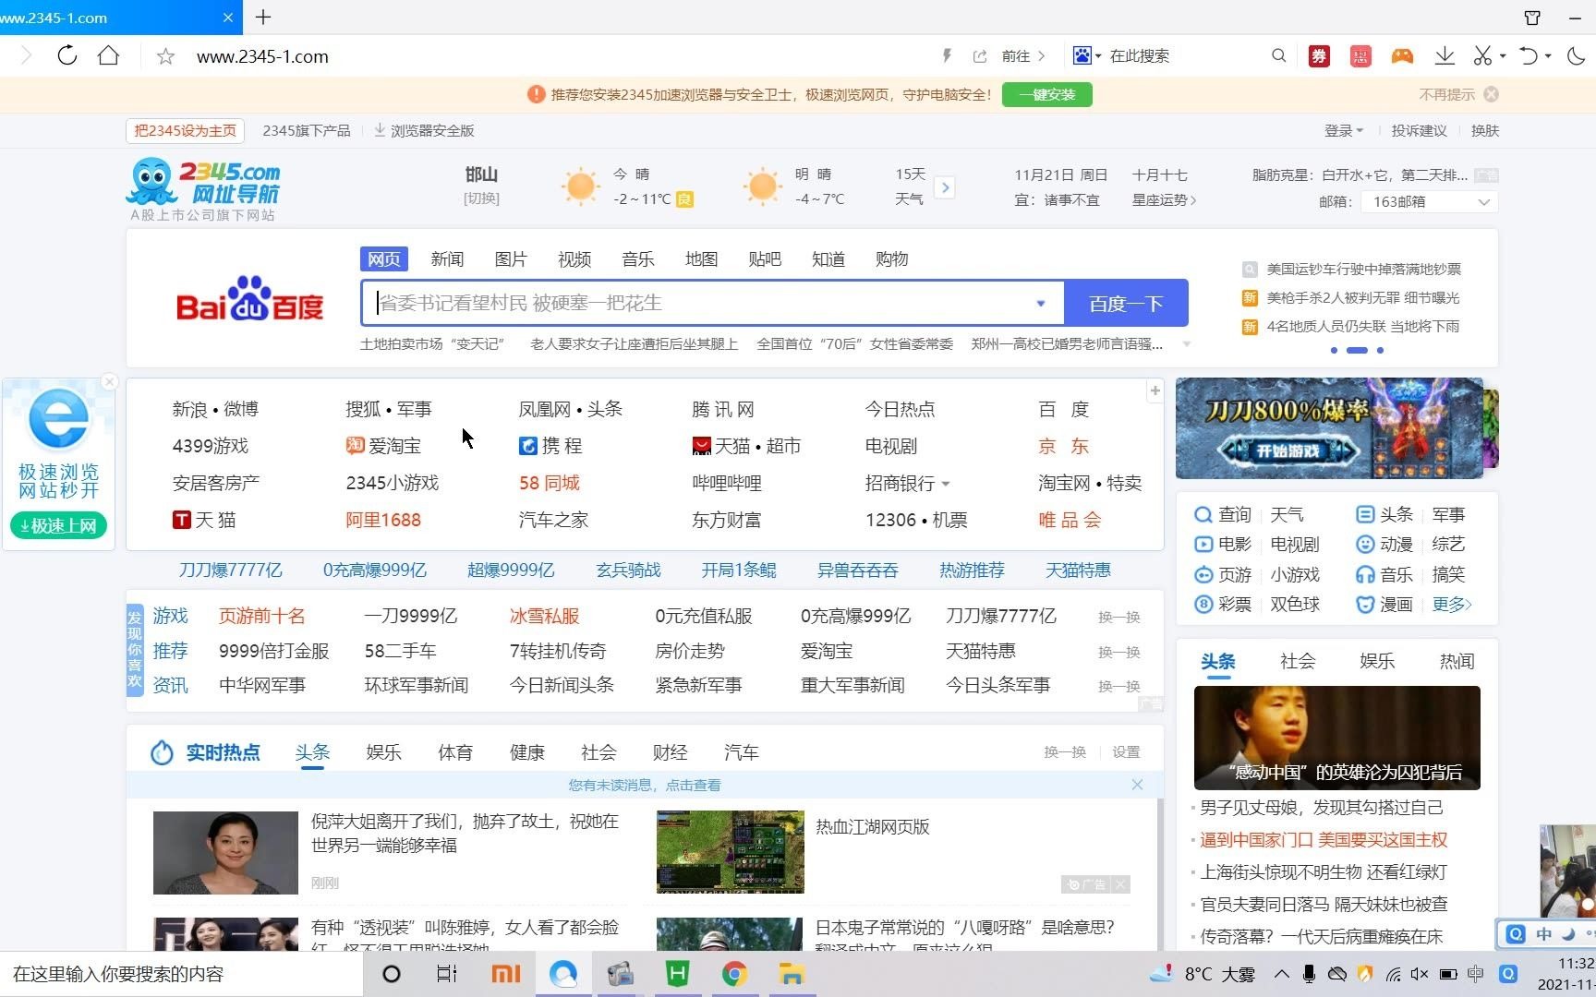The height and width of the screenshot is (997, 1596).
Task: Bookmark this page with the star icon
Action: (x=165, y=56)
